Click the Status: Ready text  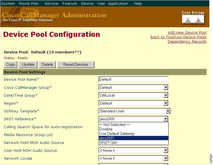pos(16,58)
